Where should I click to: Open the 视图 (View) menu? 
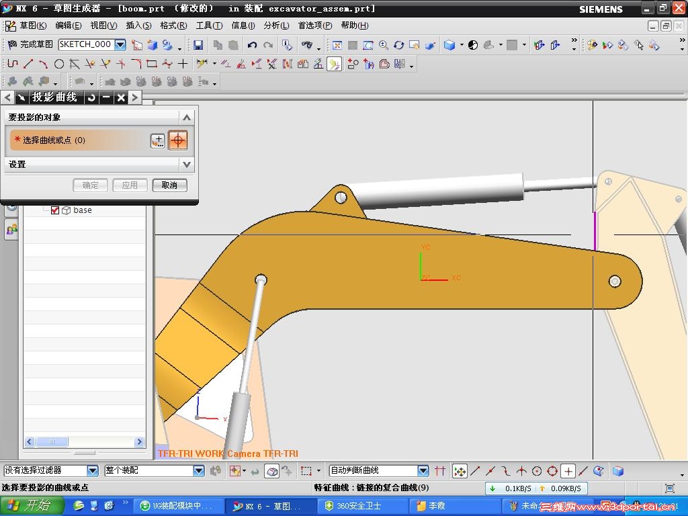[x=103, y=26]
